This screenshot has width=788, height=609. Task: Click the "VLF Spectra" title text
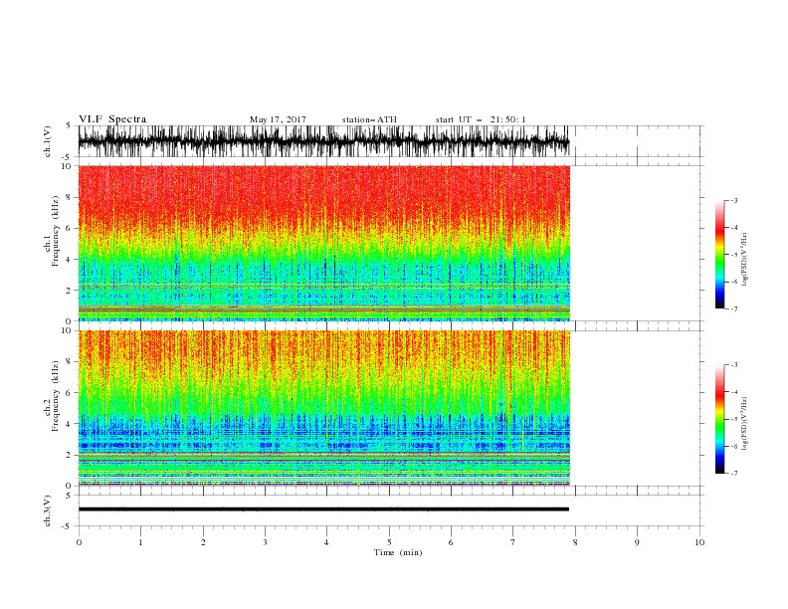point(112,119)
